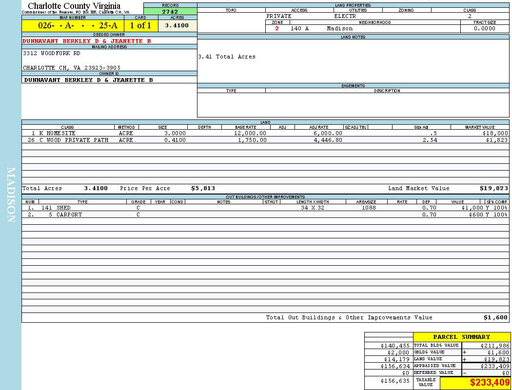Select the red deeded owner name
Viewport: 512px width, 390px height.
pos(87,41)
